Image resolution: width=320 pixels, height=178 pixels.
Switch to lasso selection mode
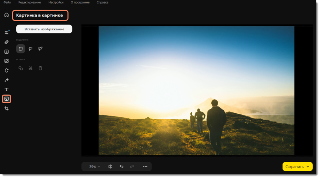[x=31, y=49]
